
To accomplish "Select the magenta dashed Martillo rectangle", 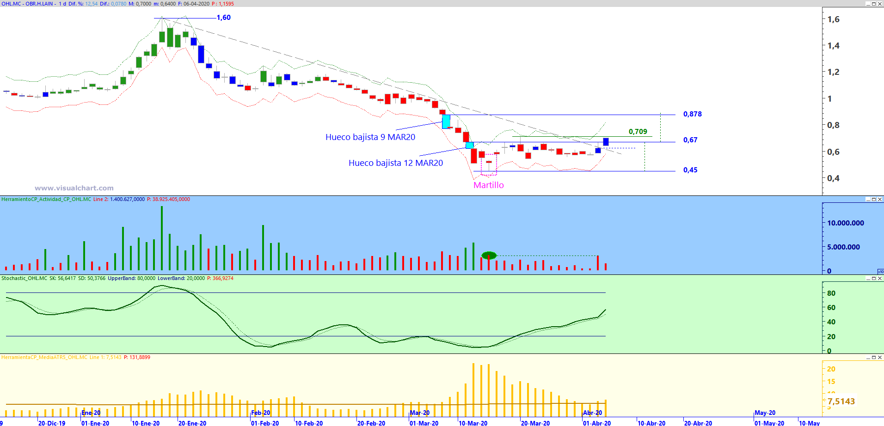I will 489,165.
